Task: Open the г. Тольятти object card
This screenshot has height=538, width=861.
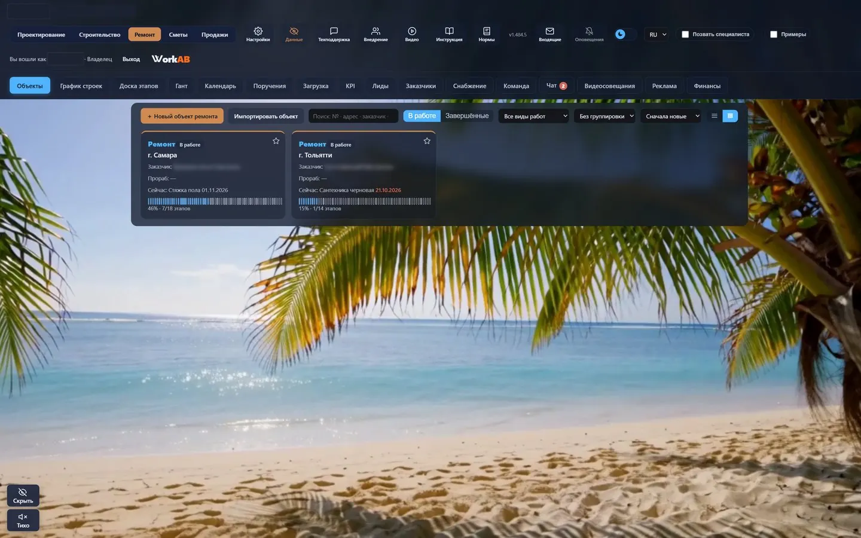Action: 364,175
